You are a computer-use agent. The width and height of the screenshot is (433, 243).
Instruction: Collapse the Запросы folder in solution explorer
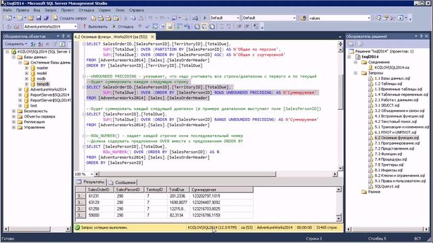click(356, 73)
